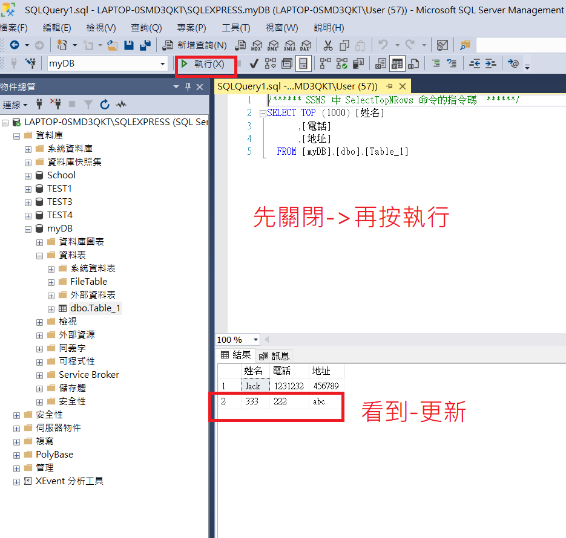Open a new MDX query
The width and height of the screenshot is (566, 538).
click(x=257, y=45)
